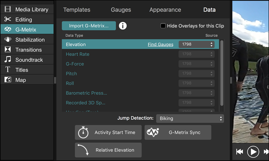
Task: Select the Data tab
Action: pyautogui.click(x=209, y=10)
